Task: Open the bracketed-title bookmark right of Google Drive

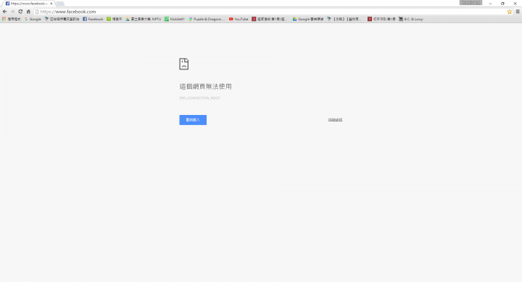Action: (x=344, y=20)
